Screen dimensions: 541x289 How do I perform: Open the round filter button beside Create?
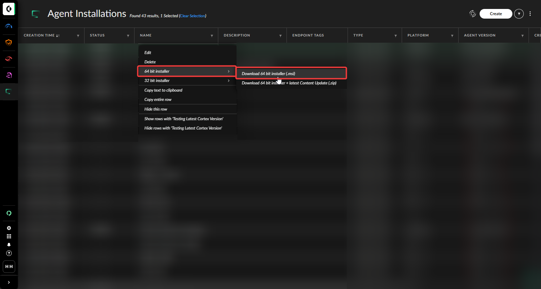[x=519, y=14]
